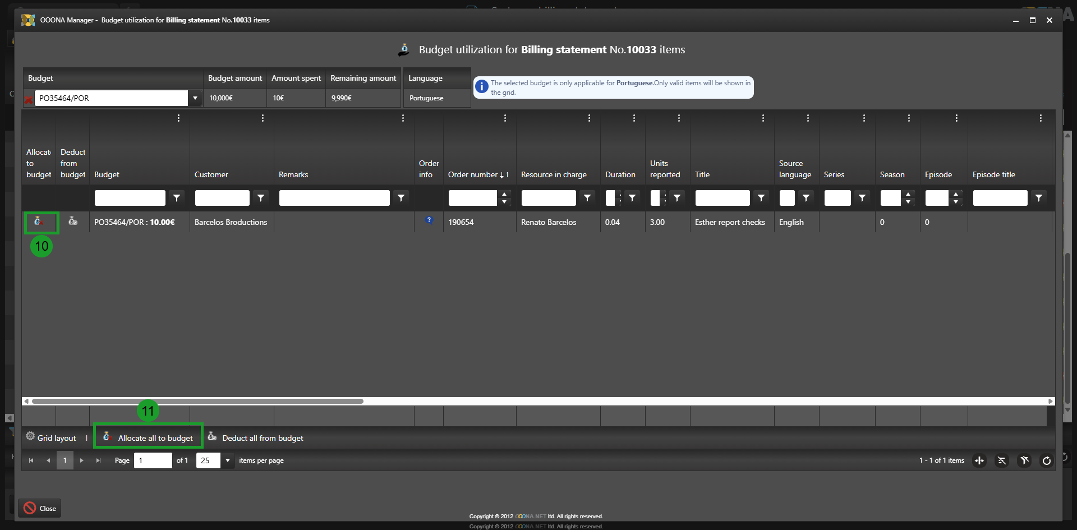Open the Budget column options menu

(178, 118)
